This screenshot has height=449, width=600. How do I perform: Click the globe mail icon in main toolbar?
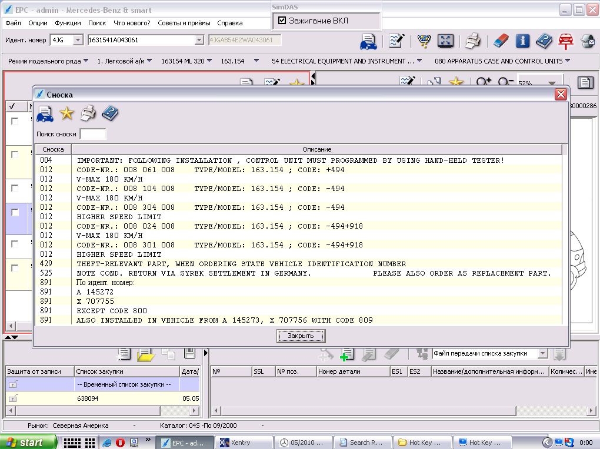pos(588,41)
